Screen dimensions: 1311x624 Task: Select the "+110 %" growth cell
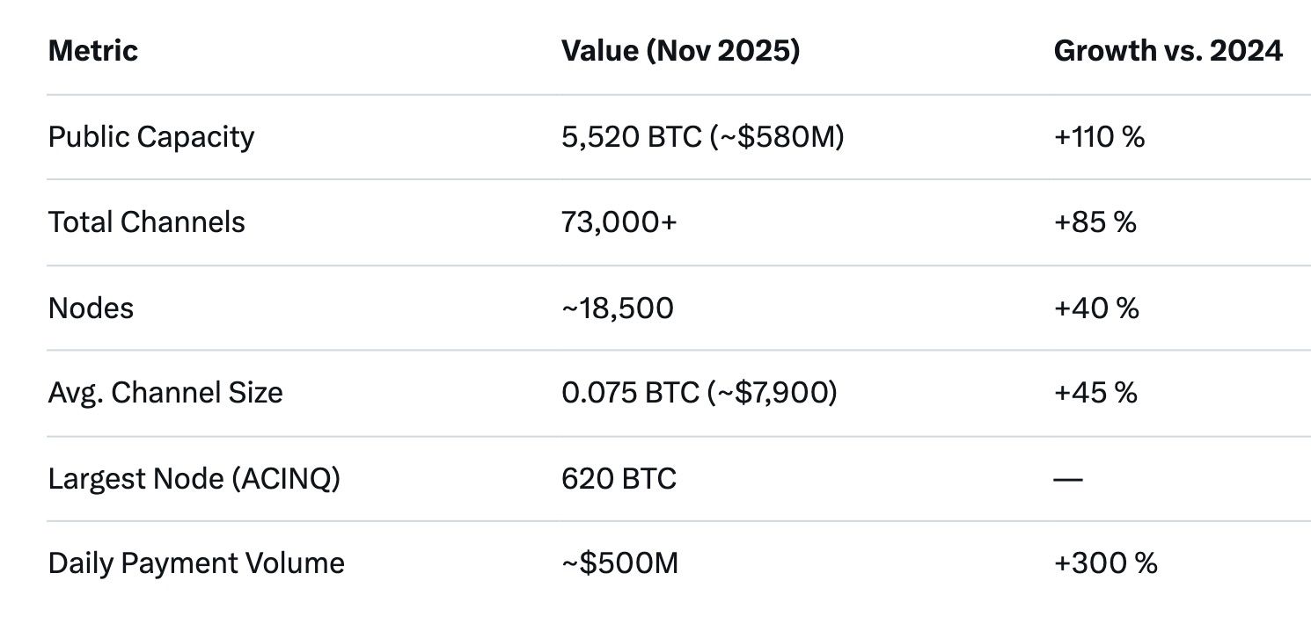pyautogui.click(x=1099, y=137)
